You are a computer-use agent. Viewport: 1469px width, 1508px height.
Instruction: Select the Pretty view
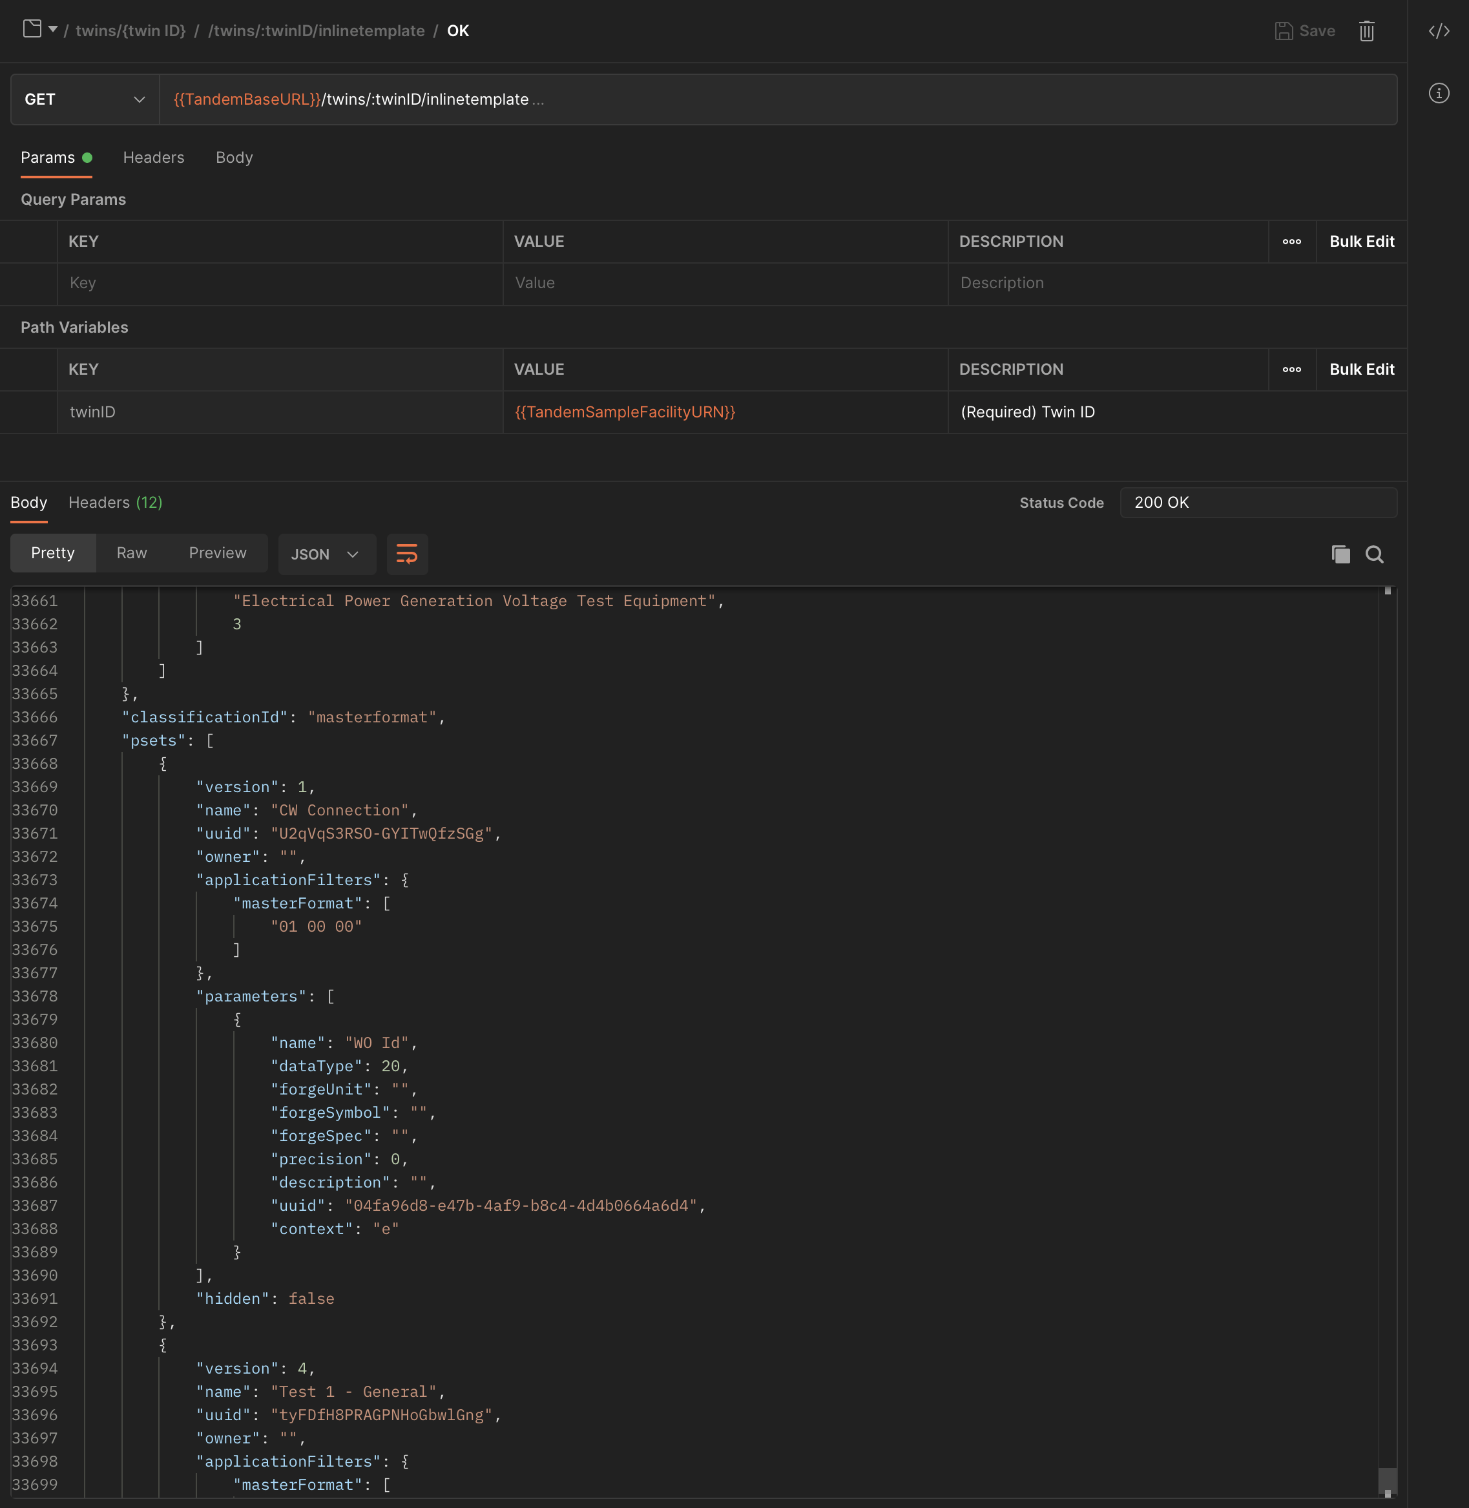[x=53, y=553]
